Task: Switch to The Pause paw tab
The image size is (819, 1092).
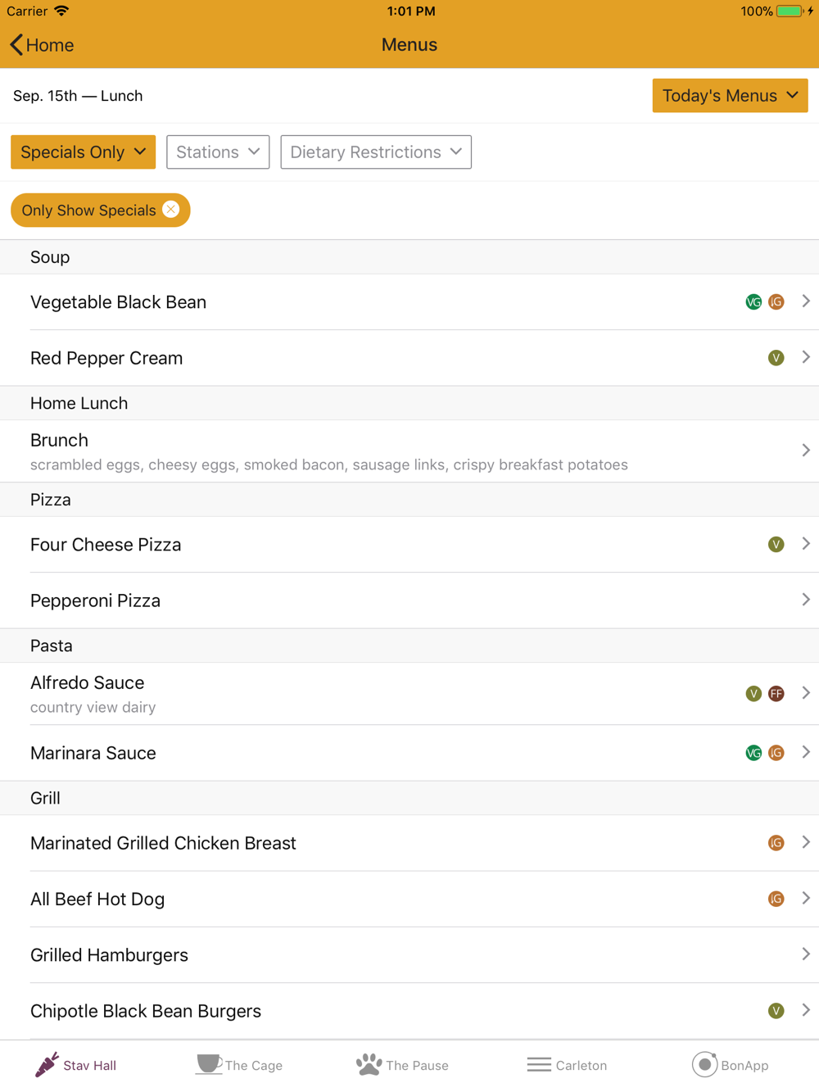Action: (369, 1064)
